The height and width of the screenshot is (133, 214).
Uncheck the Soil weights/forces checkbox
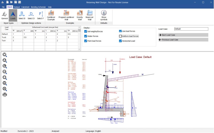pyautogui.click(x=86, y=31)
